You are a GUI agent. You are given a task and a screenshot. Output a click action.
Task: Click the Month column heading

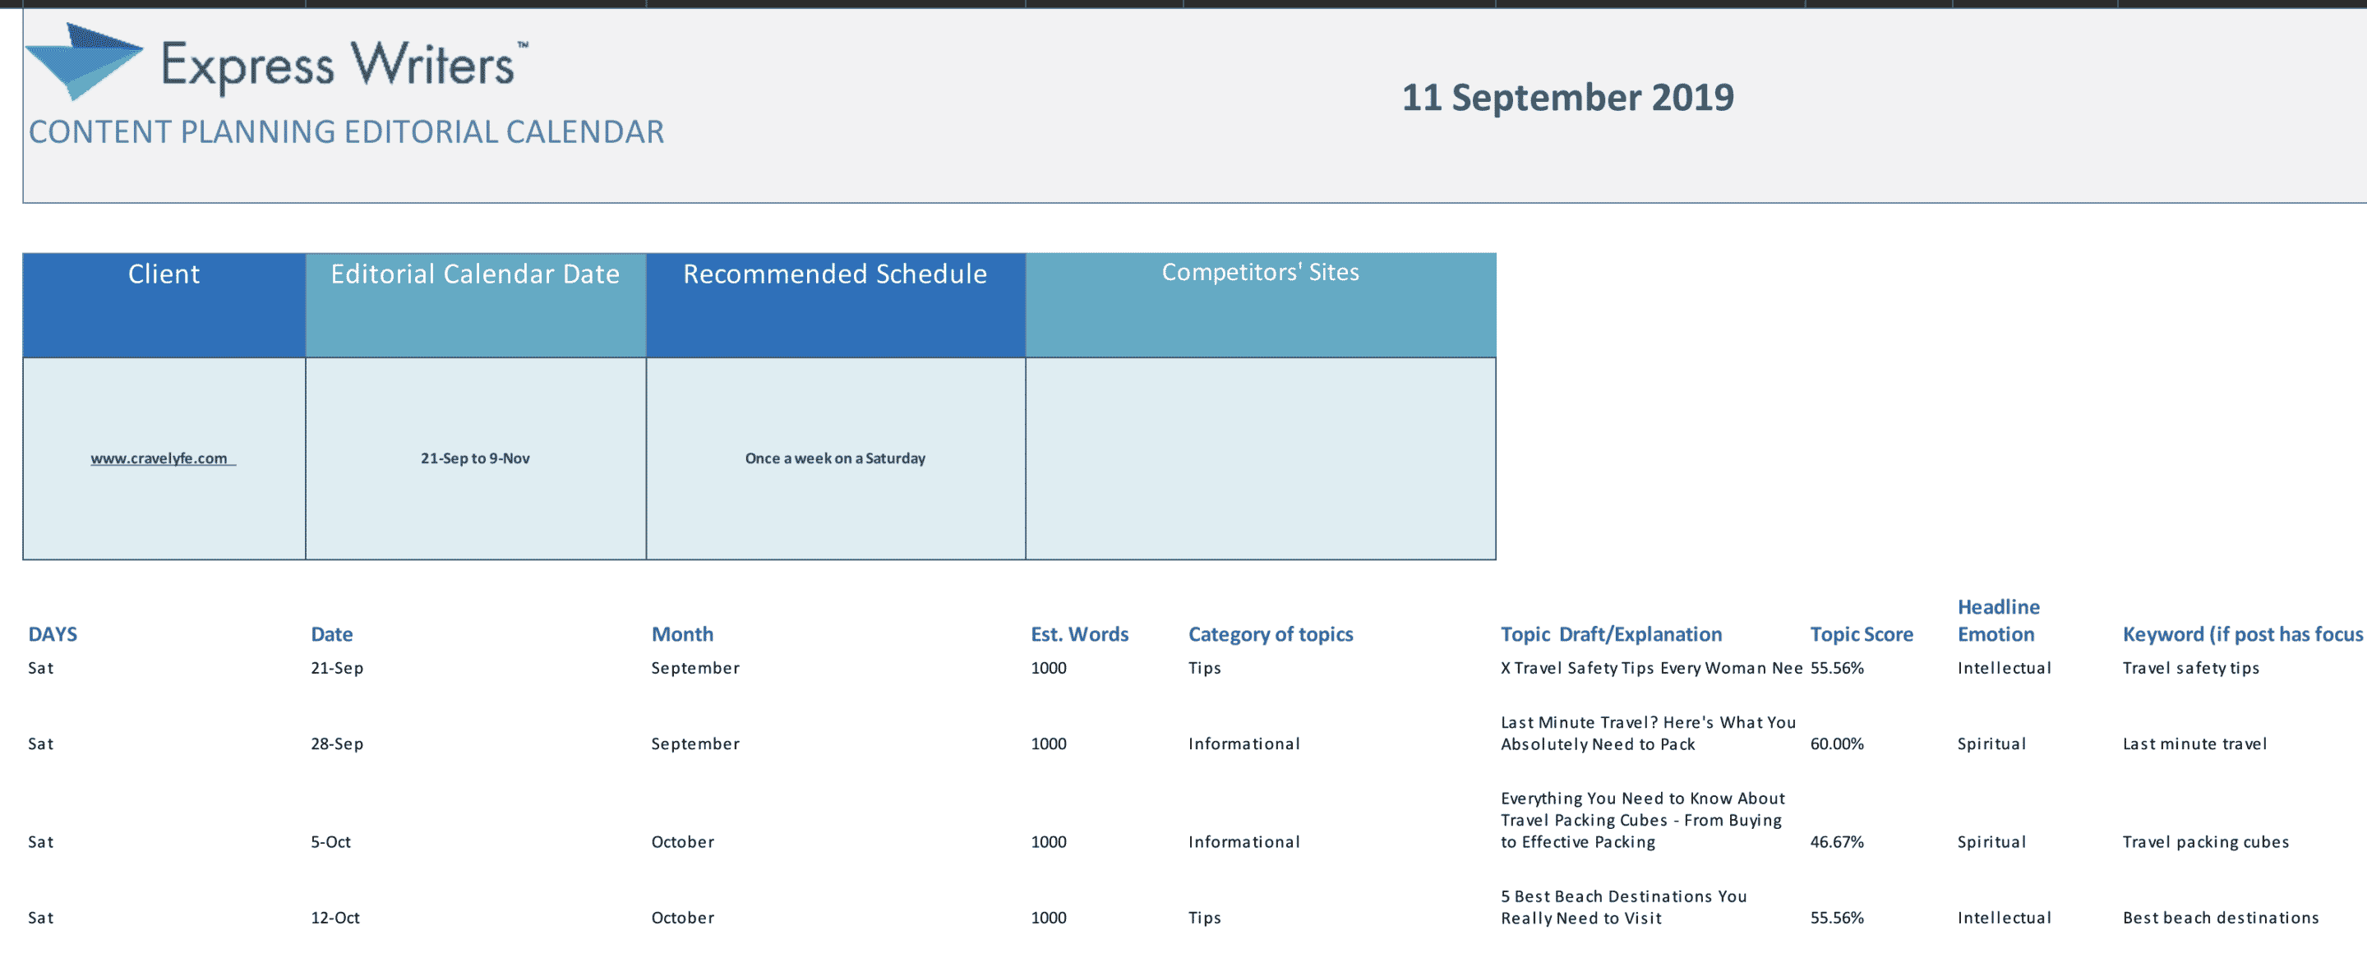coord(682,634)
